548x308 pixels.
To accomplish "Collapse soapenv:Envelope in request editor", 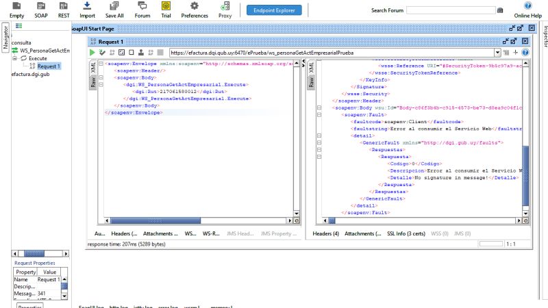I will [x=101, y=64].
